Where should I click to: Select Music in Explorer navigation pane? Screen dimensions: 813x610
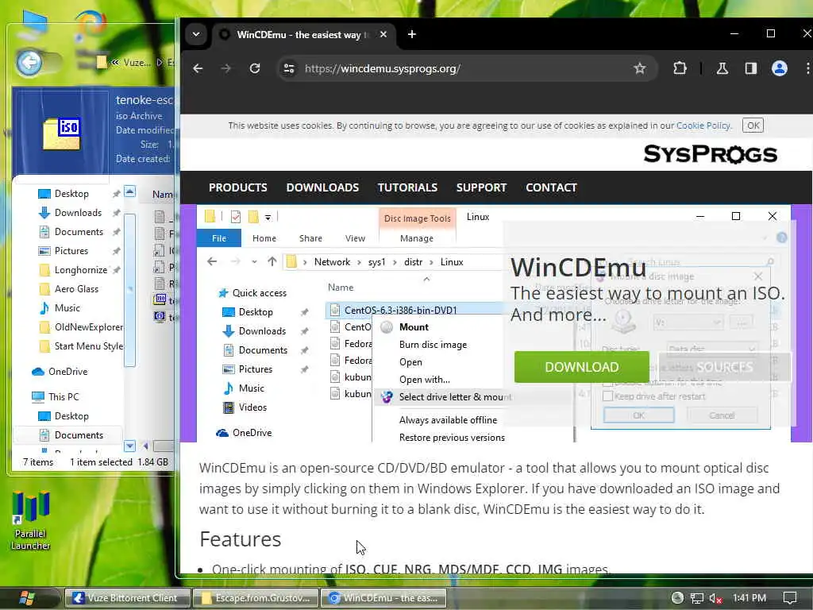[x=67, y=308]
